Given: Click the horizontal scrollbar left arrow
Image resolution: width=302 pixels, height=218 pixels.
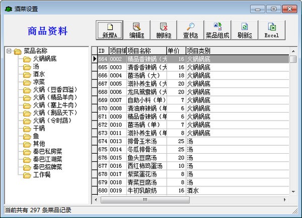Looking at the screenshot, I should (x=96, y=200).
